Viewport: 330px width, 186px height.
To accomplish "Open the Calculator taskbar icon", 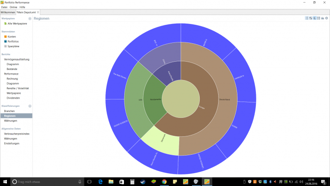I will point(132,182).
